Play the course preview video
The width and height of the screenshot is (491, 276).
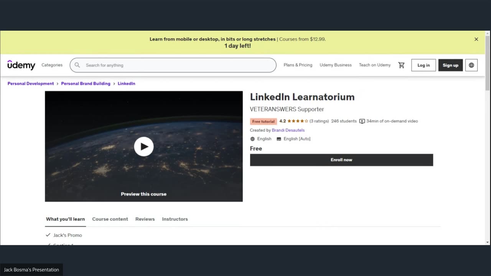pyautogui.click(x=144, y=146)
